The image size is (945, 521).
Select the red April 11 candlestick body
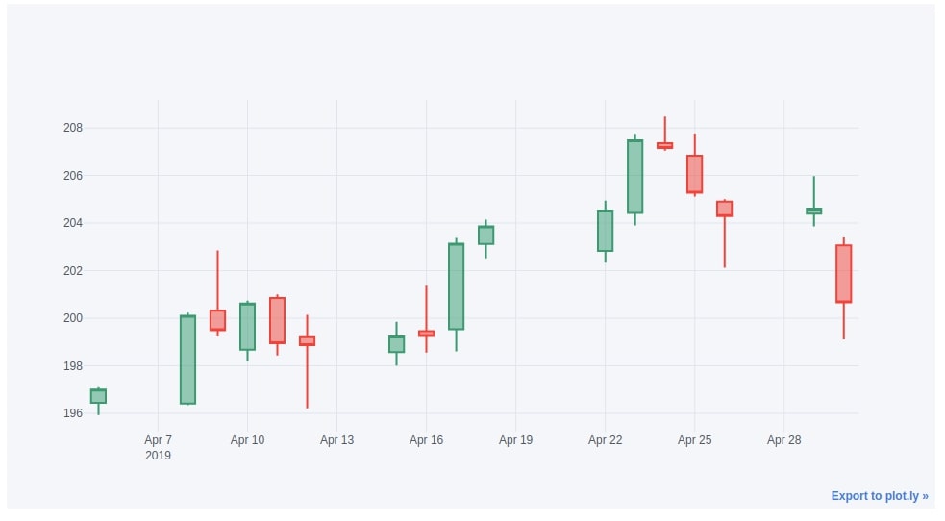(x=277, y=320)
